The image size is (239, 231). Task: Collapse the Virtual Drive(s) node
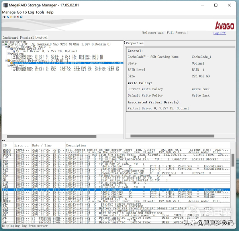click(x=9, y=49)
